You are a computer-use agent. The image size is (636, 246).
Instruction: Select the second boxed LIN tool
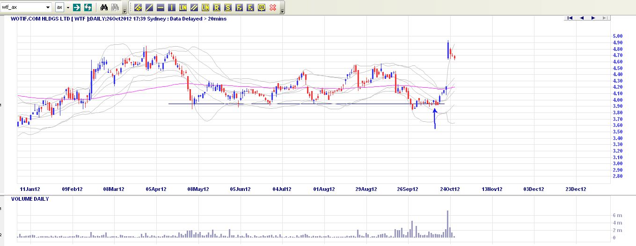(205, 7)
